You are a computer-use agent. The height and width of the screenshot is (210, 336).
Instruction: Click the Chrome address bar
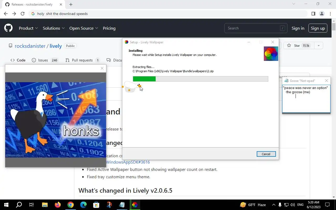click(x=168, y=14)
